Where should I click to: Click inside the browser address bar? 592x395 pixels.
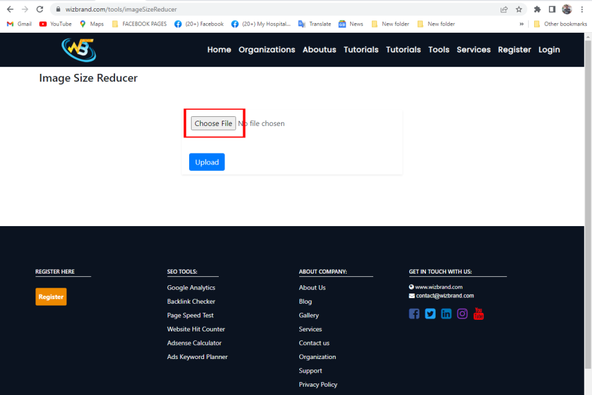click(257, 10)
